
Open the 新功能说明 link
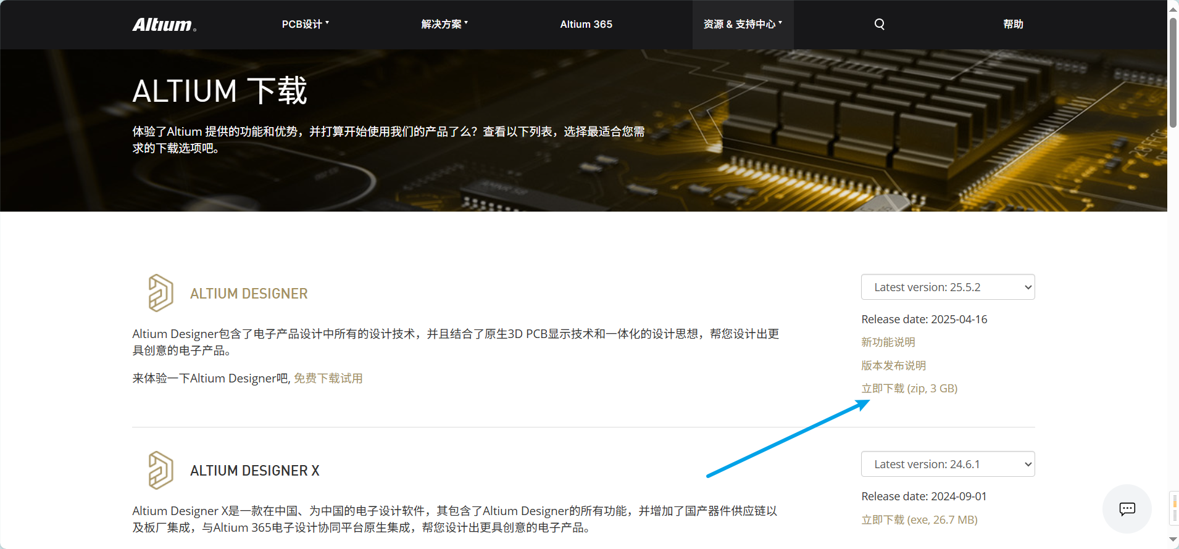pos(888,342)
